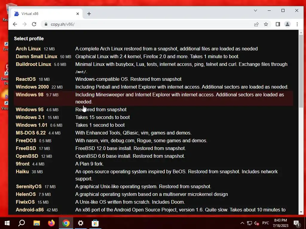
Task: Go back in Chrome
Action: 15,24
